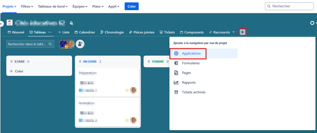This screenshot has width=317, height=133.
Task: Click the priority icon on first EN COURS card
Action: coord(127,90)
